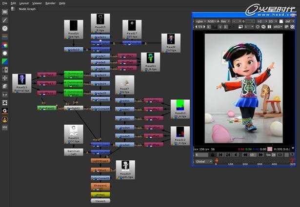Open the rgba channel set dropdown
Image resolution: width=300 pixels, height=207 pixels.
pos(200,21)
